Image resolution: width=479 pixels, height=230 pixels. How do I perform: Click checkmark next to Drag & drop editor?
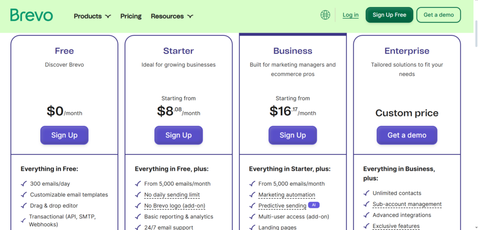tap(24, 206)
